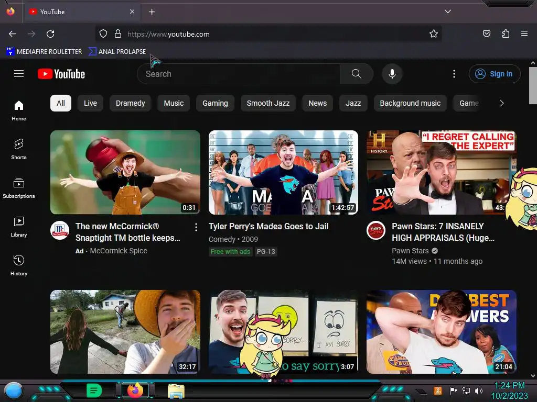
Task: Open History in the sidebar
Action: [19, 265]
